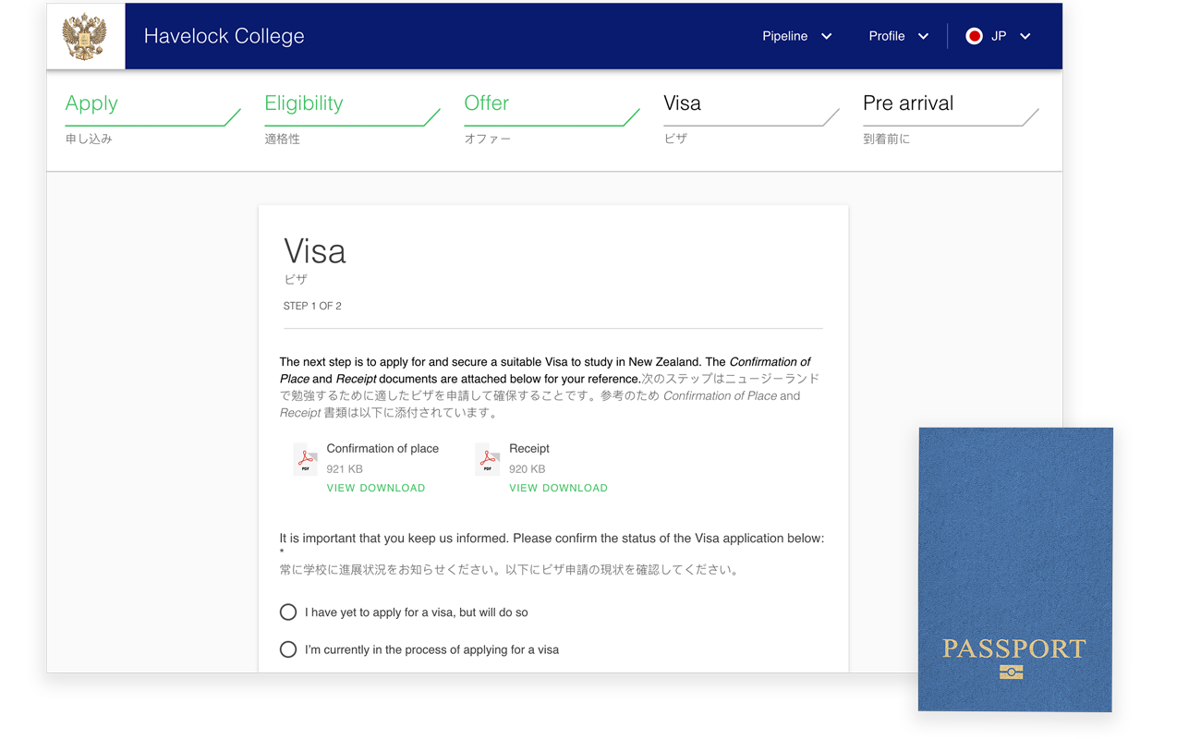
Task: Click the PDF icon beside Receipt
Action: [487, 459]
